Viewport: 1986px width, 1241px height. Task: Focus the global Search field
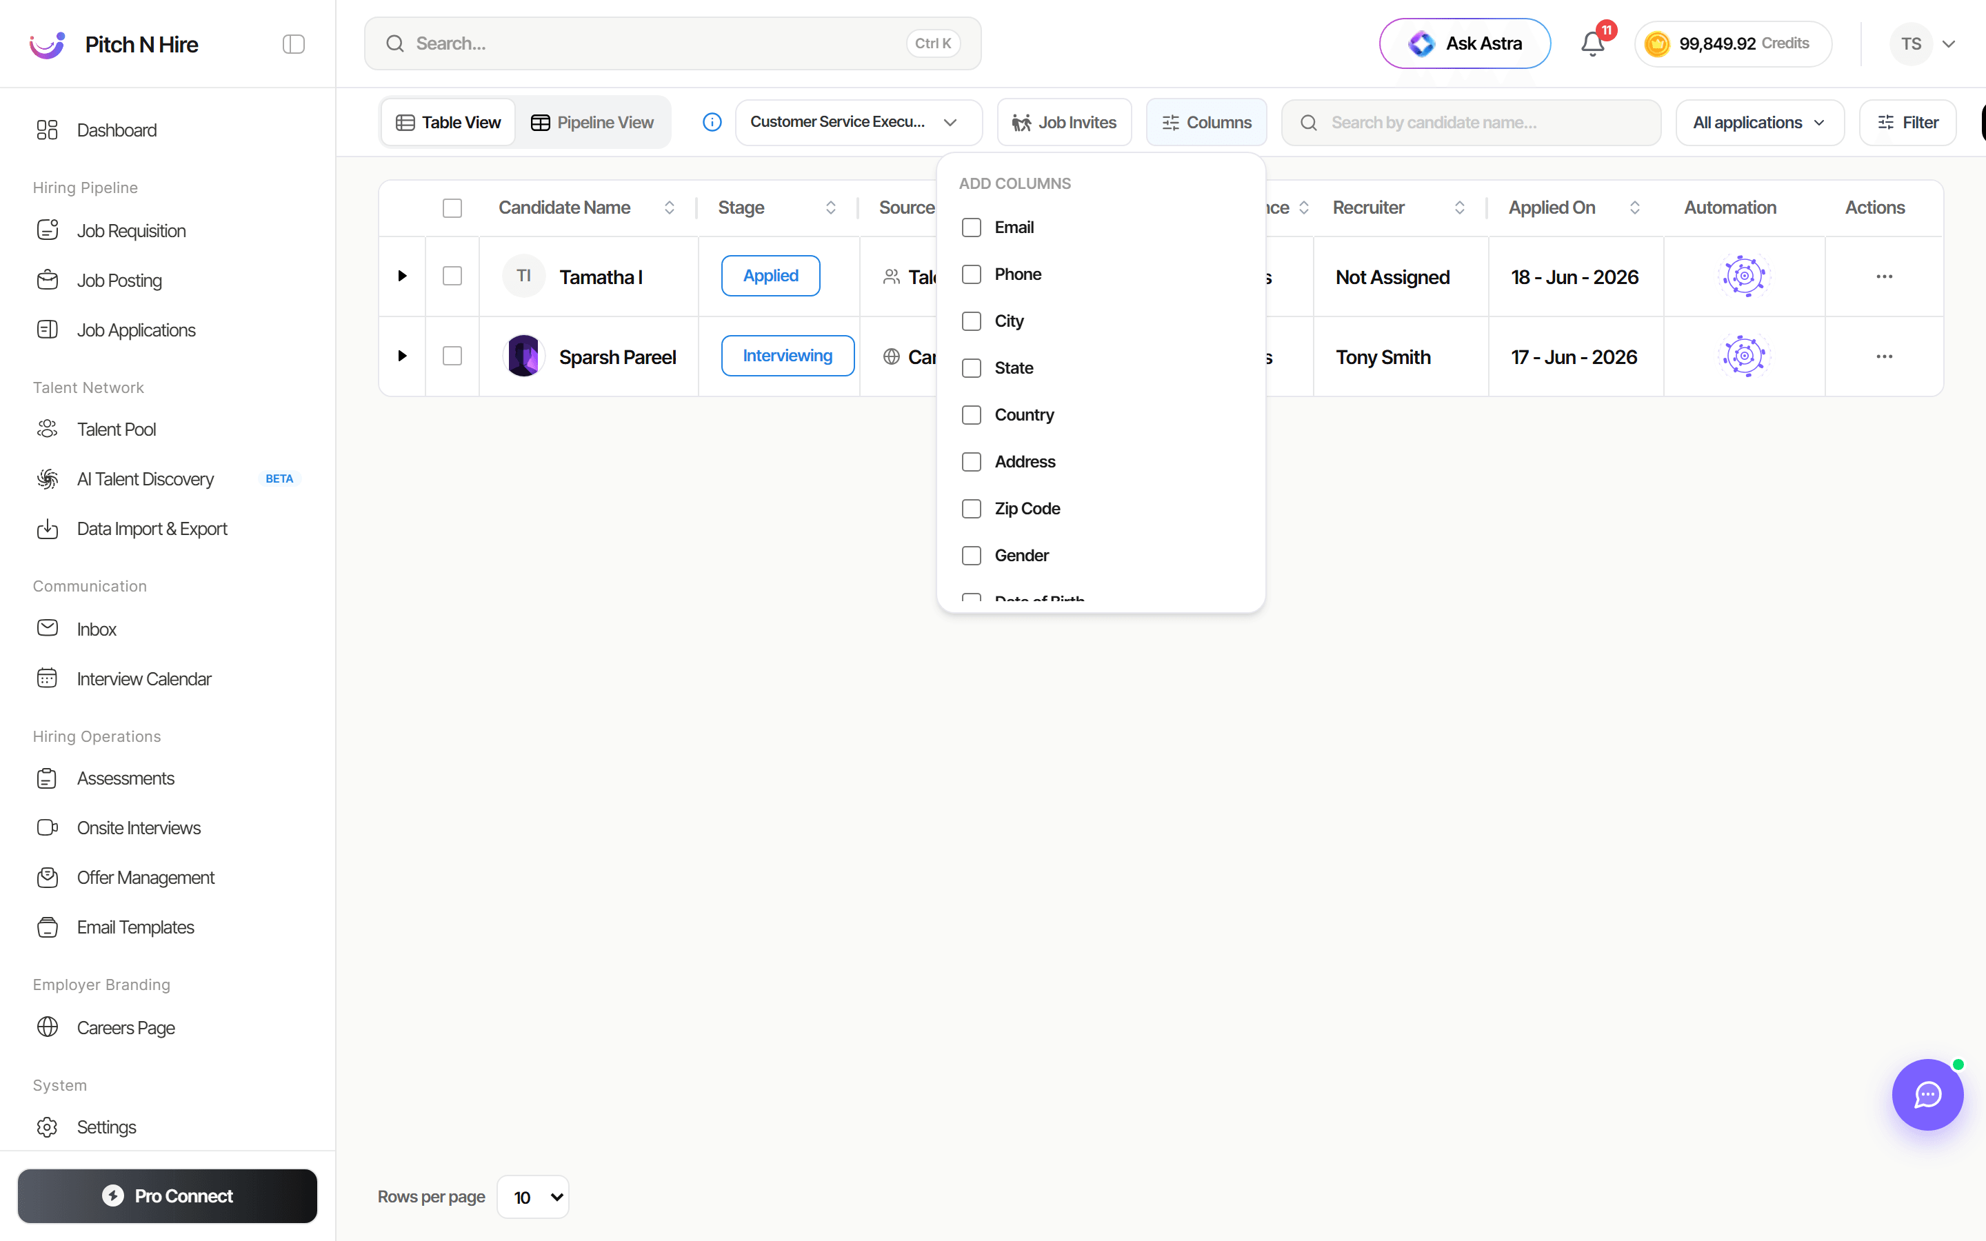(x=672, y=43)
